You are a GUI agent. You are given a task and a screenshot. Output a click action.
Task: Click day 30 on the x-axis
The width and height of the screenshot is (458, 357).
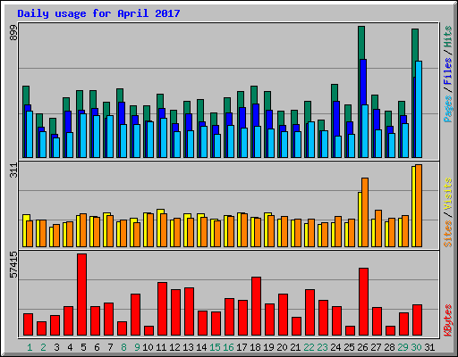(x=416, y=347)
